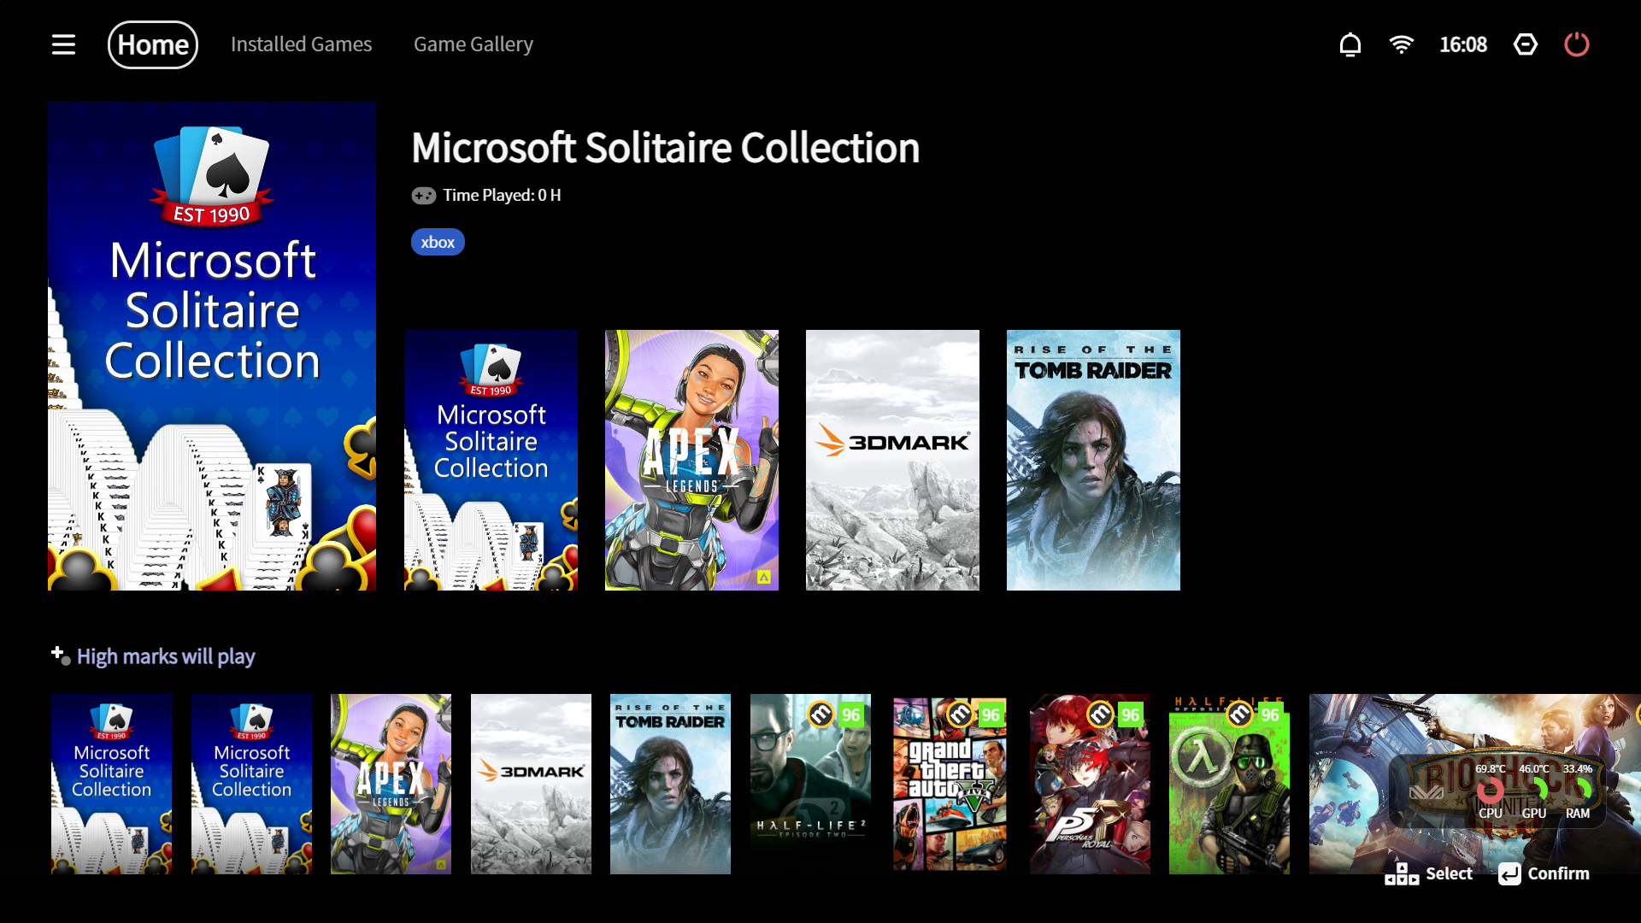Viewport: 1641px width, 923px height.
Task: Click Metacritic badge on Half-Life 2 tile
Action: coord(820,714)
